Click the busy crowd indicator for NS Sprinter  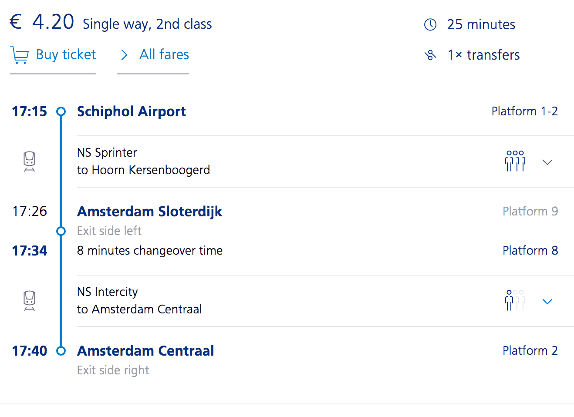515,161
